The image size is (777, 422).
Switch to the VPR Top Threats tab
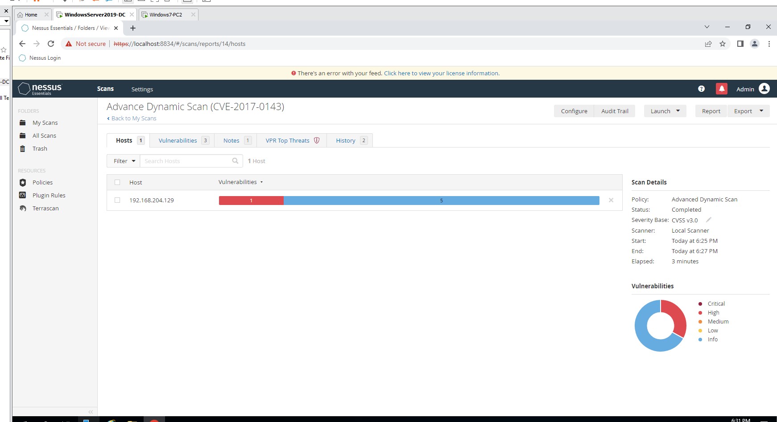[292, 140]
